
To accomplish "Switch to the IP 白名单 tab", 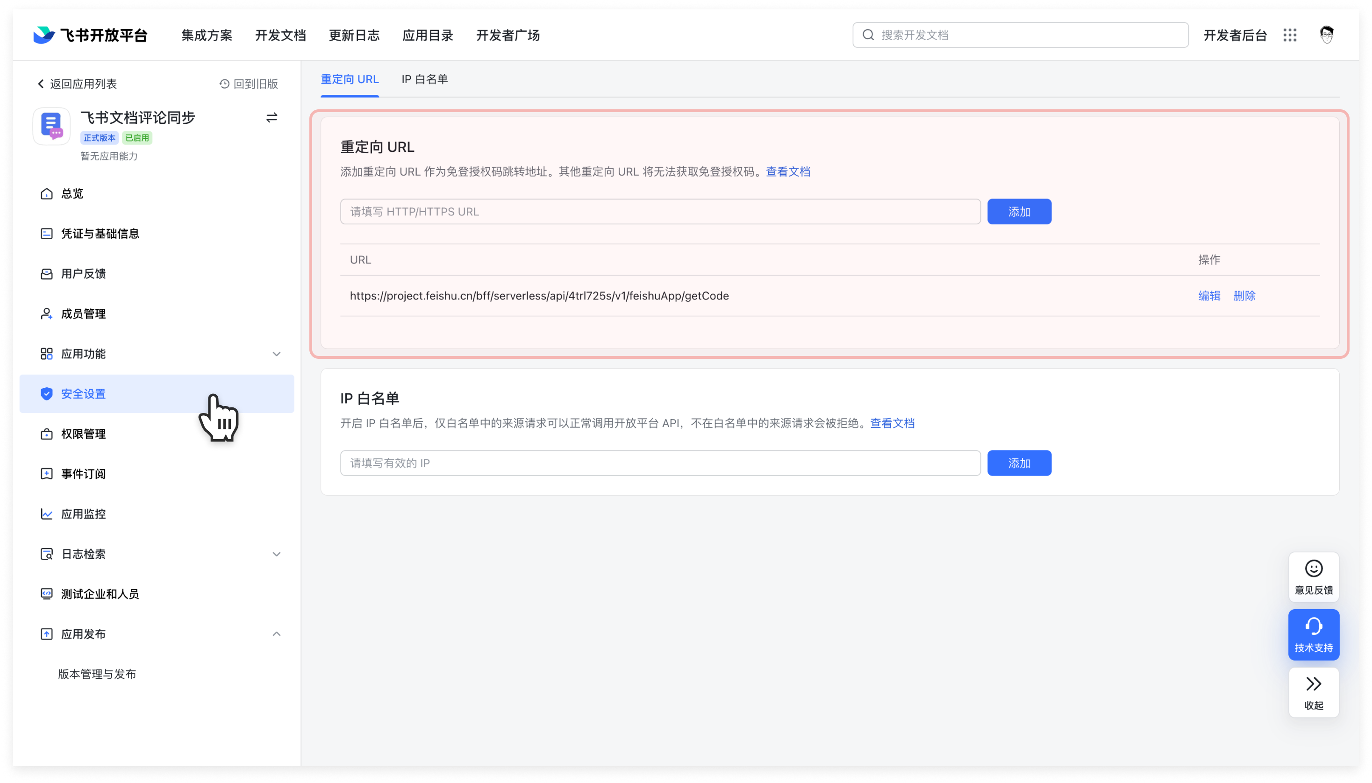I will pyautogui.click(x=424, y=79).
